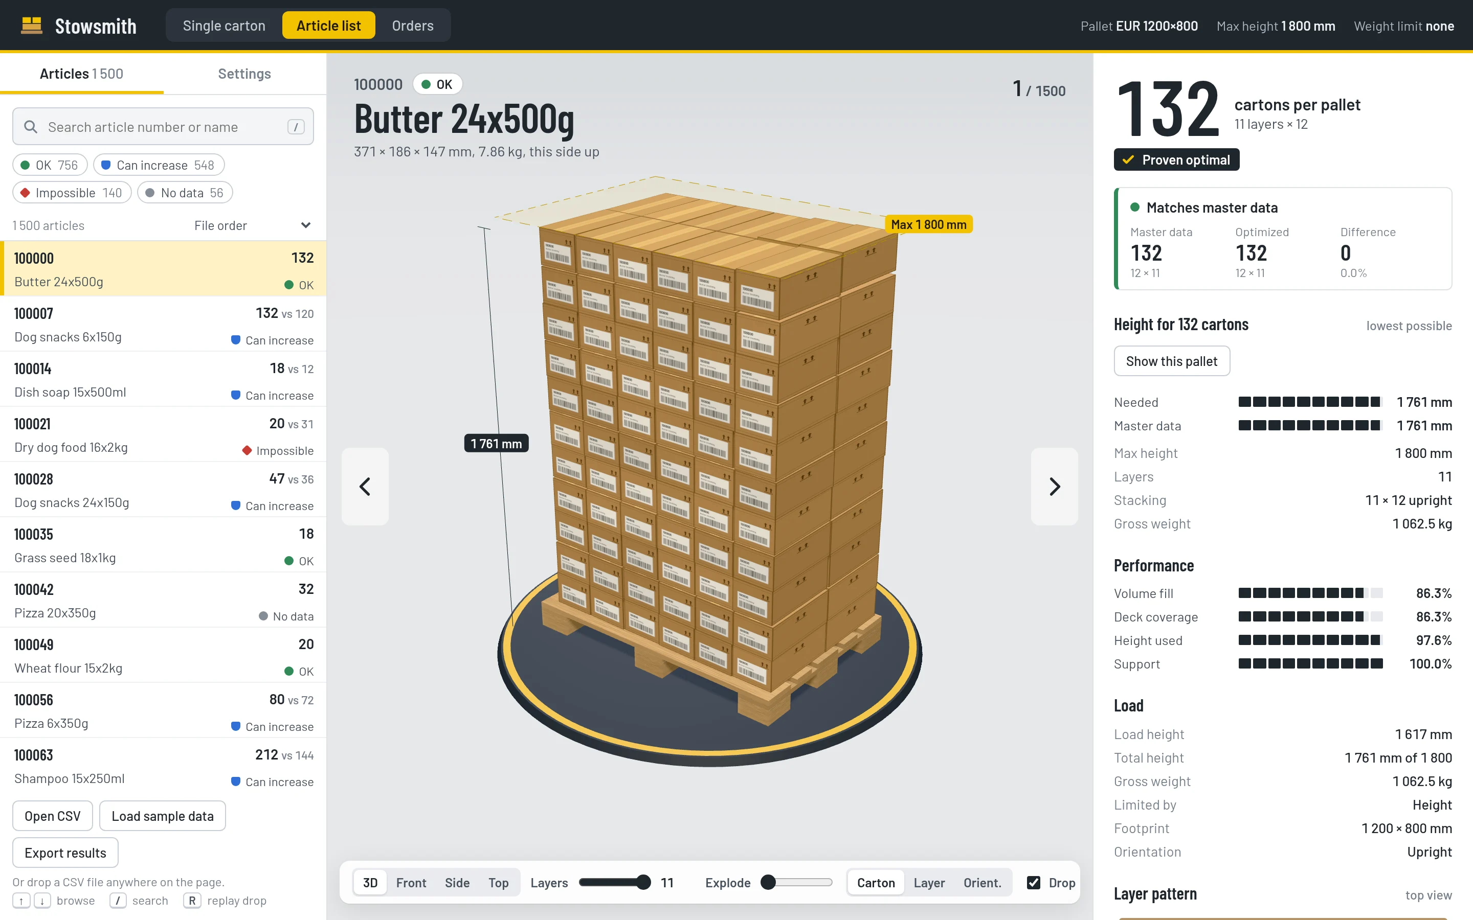Adjust the Explode slider handle
1473x920 pixels.
[x=768, y=882]
